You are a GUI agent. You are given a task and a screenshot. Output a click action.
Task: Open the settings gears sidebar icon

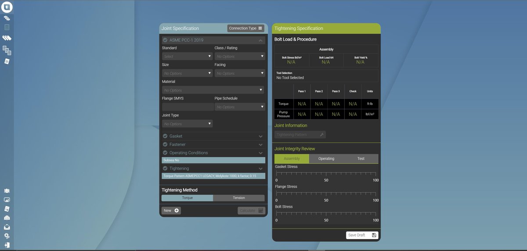click(x=7, y=236)
